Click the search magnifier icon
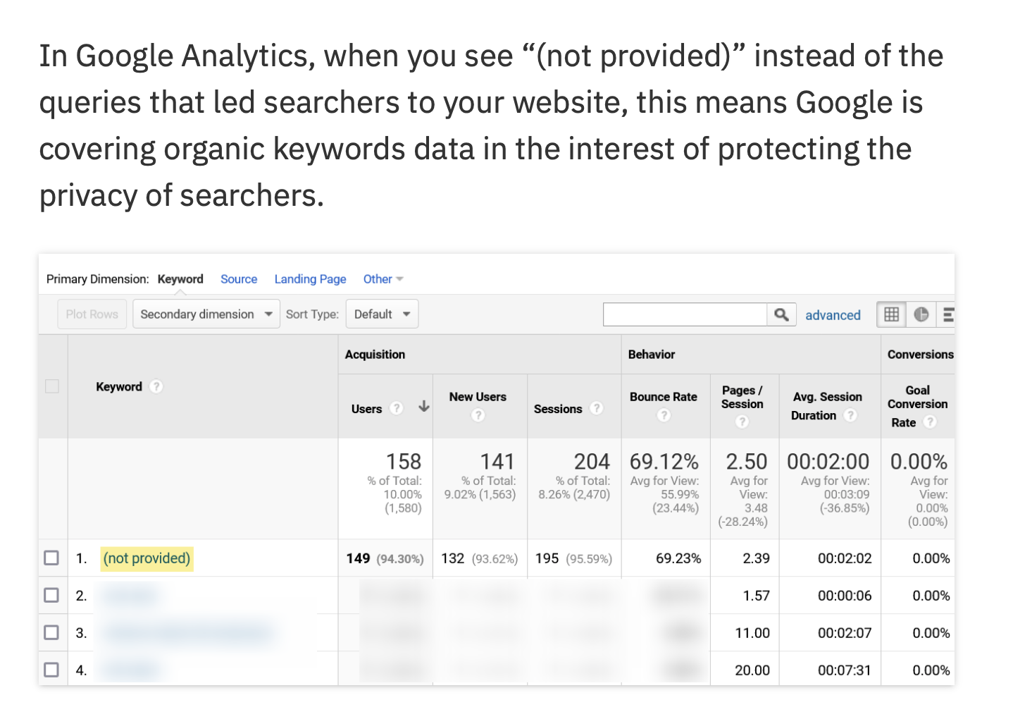The height and width of the screenshot is (712, 1013). point(781,314)
